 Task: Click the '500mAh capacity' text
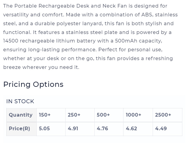139,41
